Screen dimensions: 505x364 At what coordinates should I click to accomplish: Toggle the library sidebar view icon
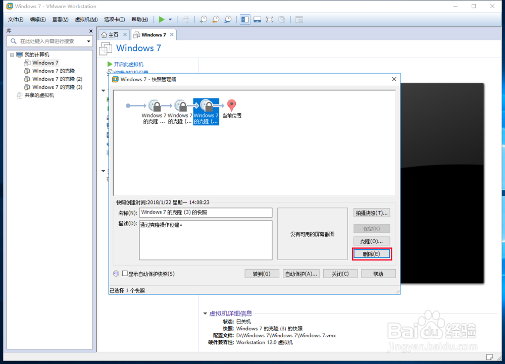click(245, 20)
